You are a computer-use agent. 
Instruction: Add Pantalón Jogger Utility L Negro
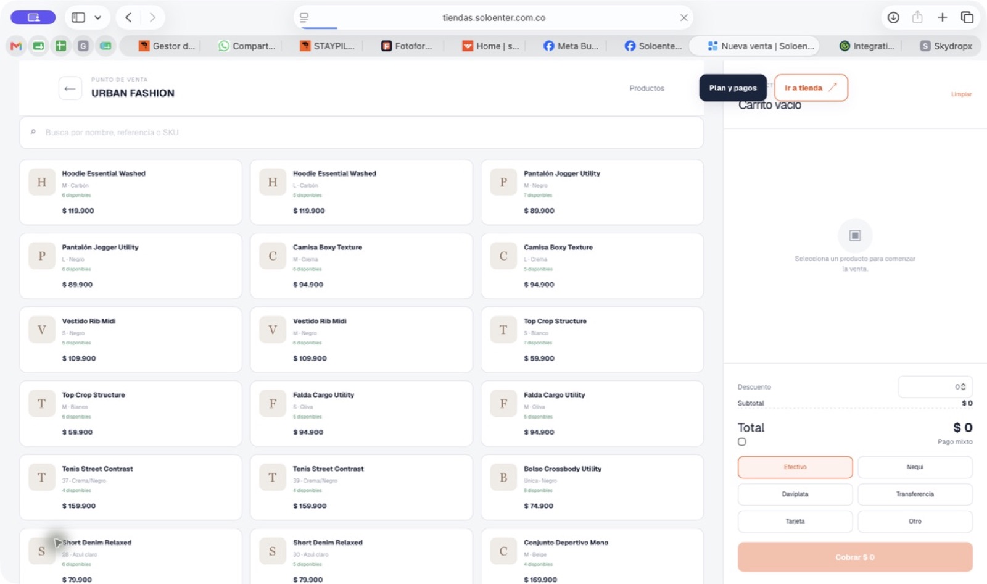point(131,266)
